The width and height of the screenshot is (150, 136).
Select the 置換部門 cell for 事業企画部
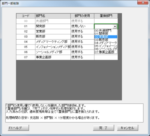tap(106, 57)
